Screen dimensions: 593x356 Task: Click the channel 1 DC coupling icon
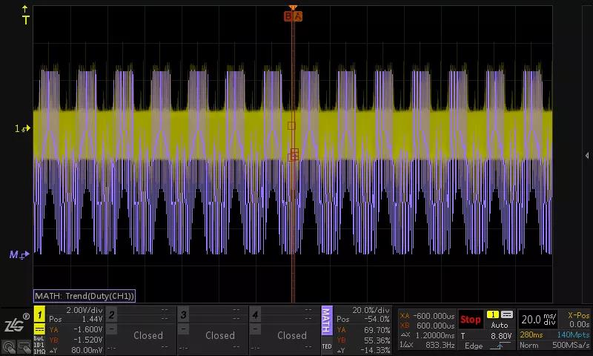coord(39,329)
